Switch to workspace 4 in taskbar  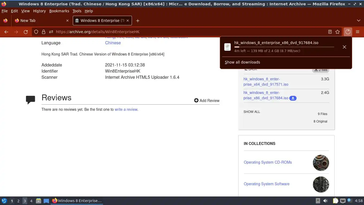pos(31,201)
